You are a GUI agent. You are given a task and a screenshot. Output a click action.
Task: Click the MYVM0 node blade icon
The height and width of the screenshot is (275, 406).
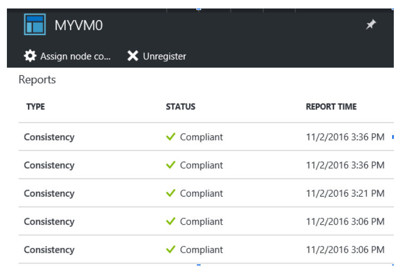[x=34, y=25]
